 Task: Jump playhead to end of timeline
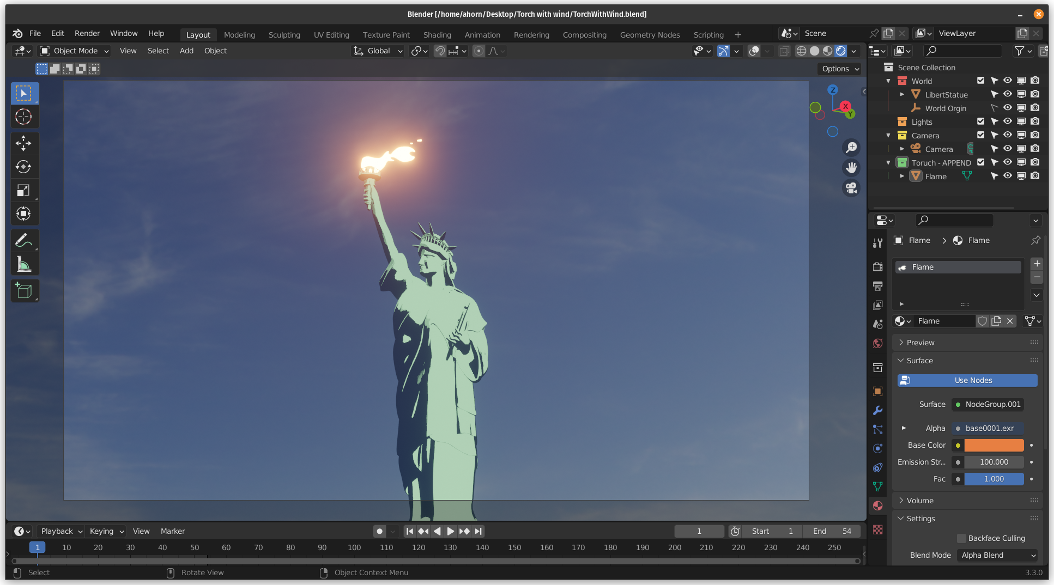(x=478, y=531)
